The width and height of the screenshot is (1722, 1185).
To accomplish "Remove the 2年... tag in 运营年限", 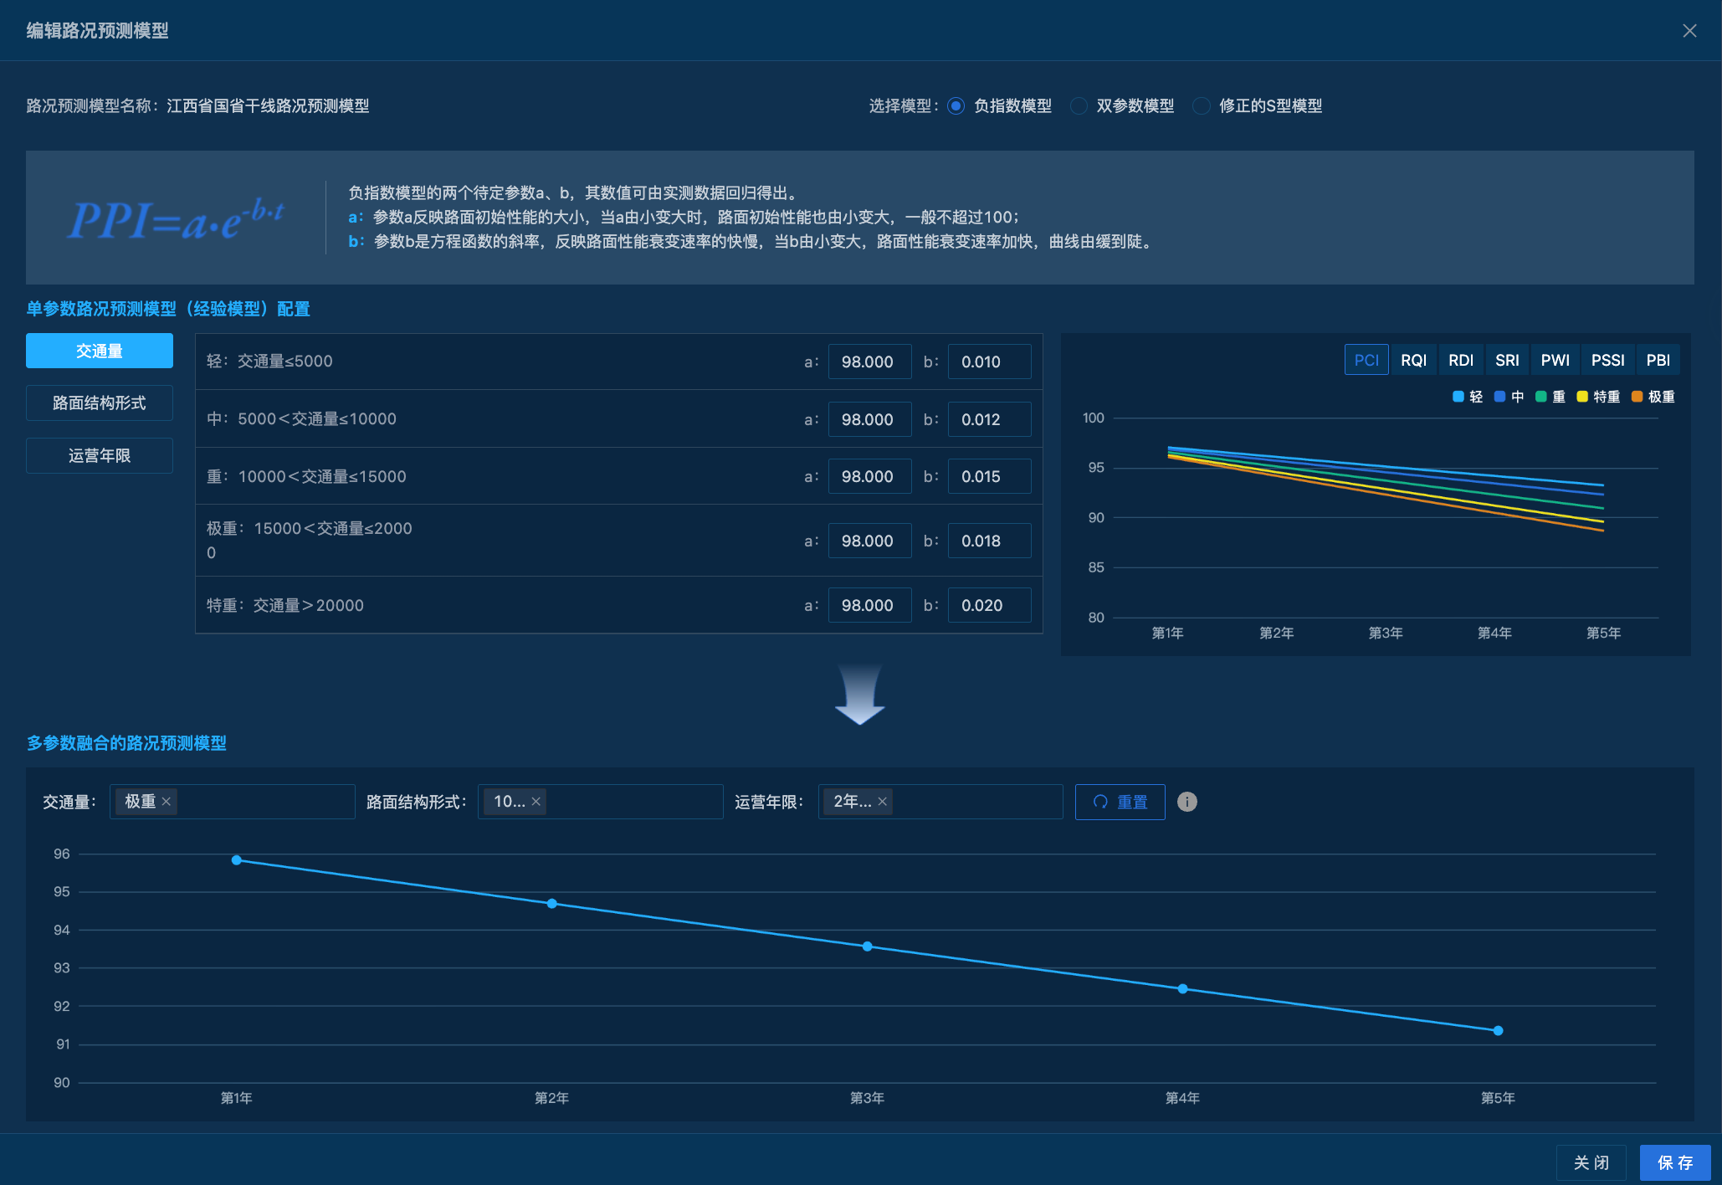I will click(882, 802).
